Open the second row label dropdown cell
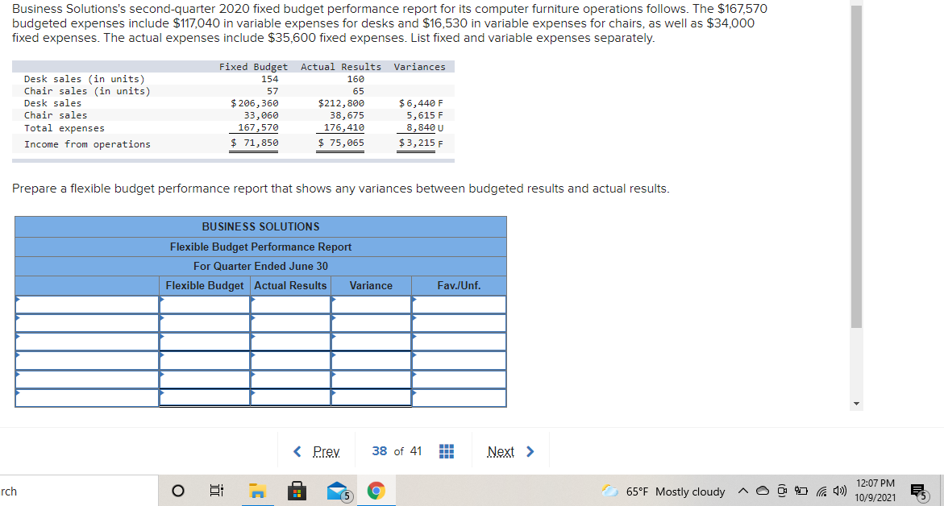 [x=87, y=323]
